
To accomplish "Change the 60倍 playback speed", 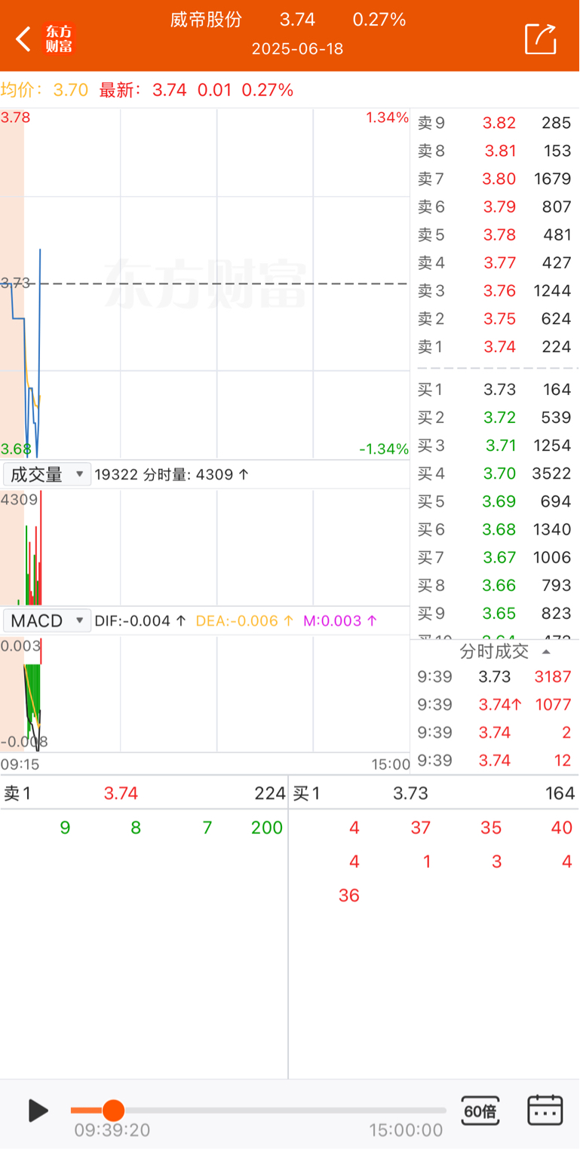I will click(480, 1111).
